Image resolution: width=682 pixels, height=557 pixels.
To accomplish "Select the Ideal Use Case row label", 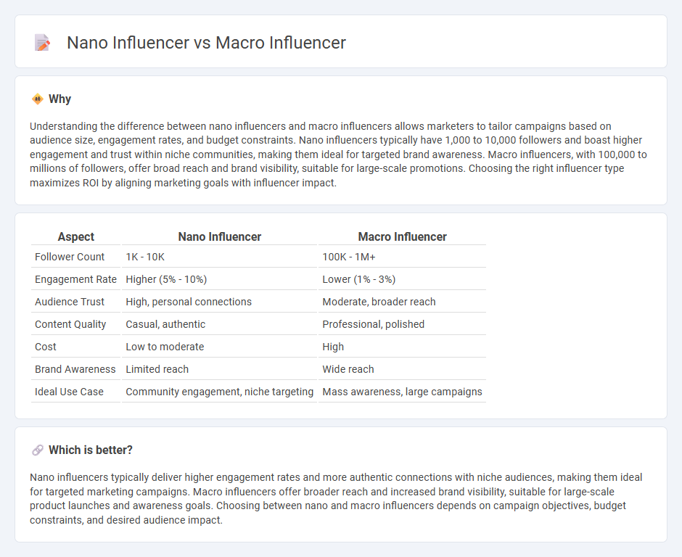I will click(x=69, y=392).
